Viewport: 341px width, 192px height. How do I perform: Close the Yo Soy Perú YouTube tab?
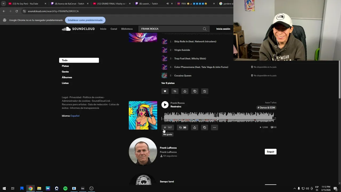tap(45, 4)
